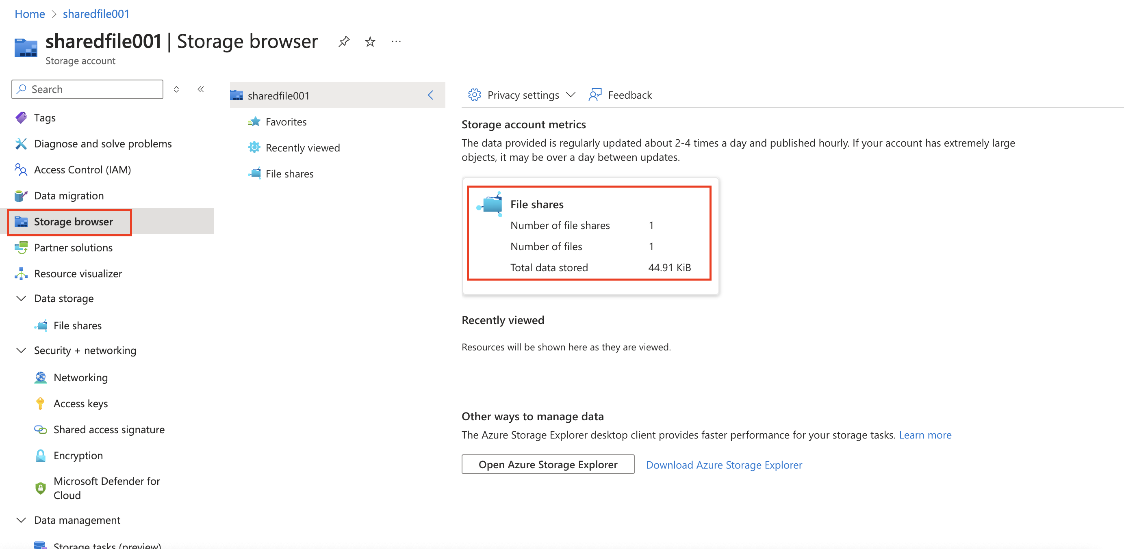Go to the Home breadcrumb link
1124x549 pixels.
[x=30, y=14]
